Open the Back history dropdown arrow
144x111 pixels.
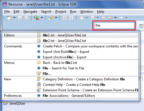[x=115, y=18]
